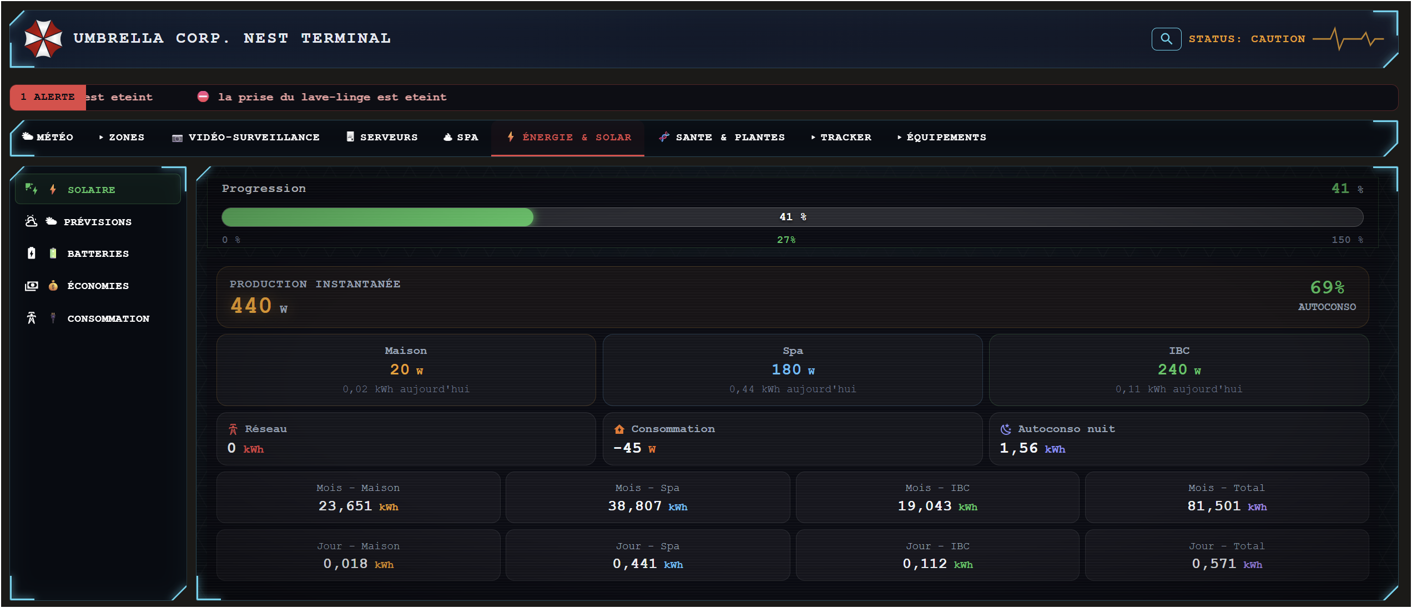Image resolution: width=1412 pixels, height=608 pixels.
Task: Select Solaire in the sidebar
Action: 98,189
